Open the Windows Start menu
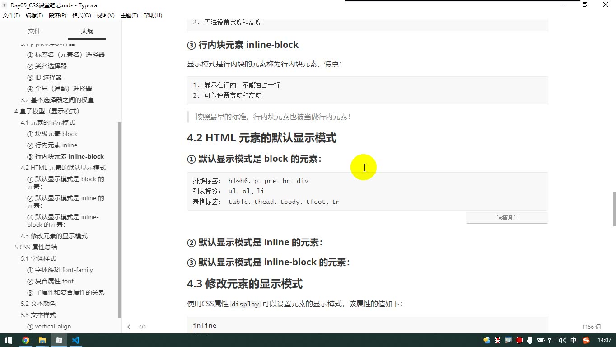This screenshot has width=616, height=347. point(8,340)
